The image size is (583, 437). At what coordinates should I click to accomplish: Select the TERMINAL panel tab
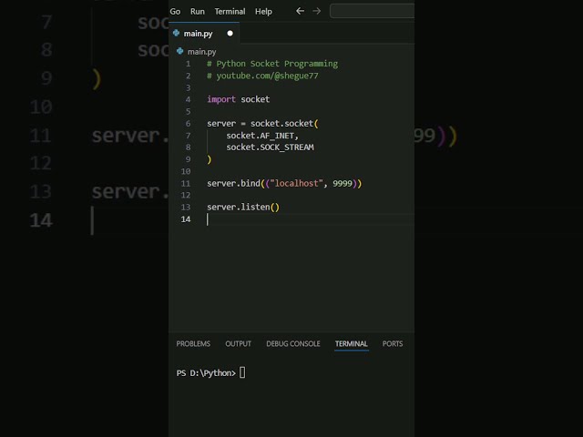click(x=352, y=344)
